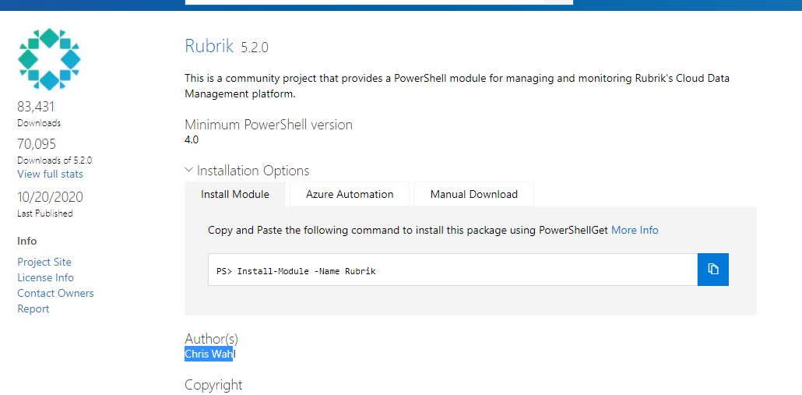Image resolution: width=802 pixels, height=395 pixels.
Task: Click the Chris Wahl author name
Action: click(x=210, y=354)
